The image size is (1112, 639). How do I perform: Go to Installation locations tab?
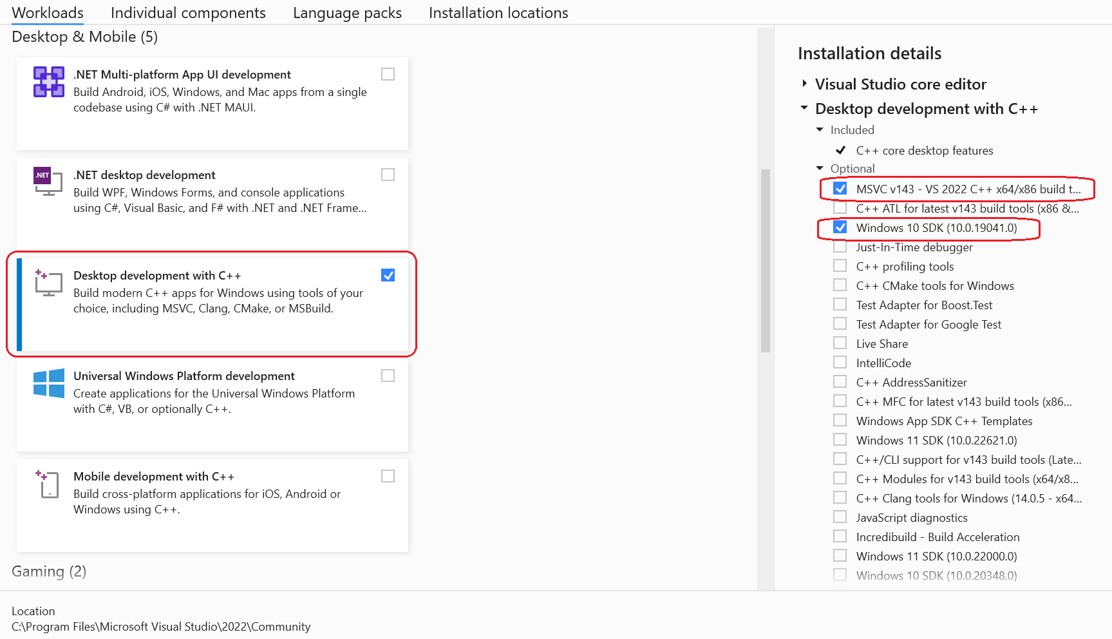498,13
